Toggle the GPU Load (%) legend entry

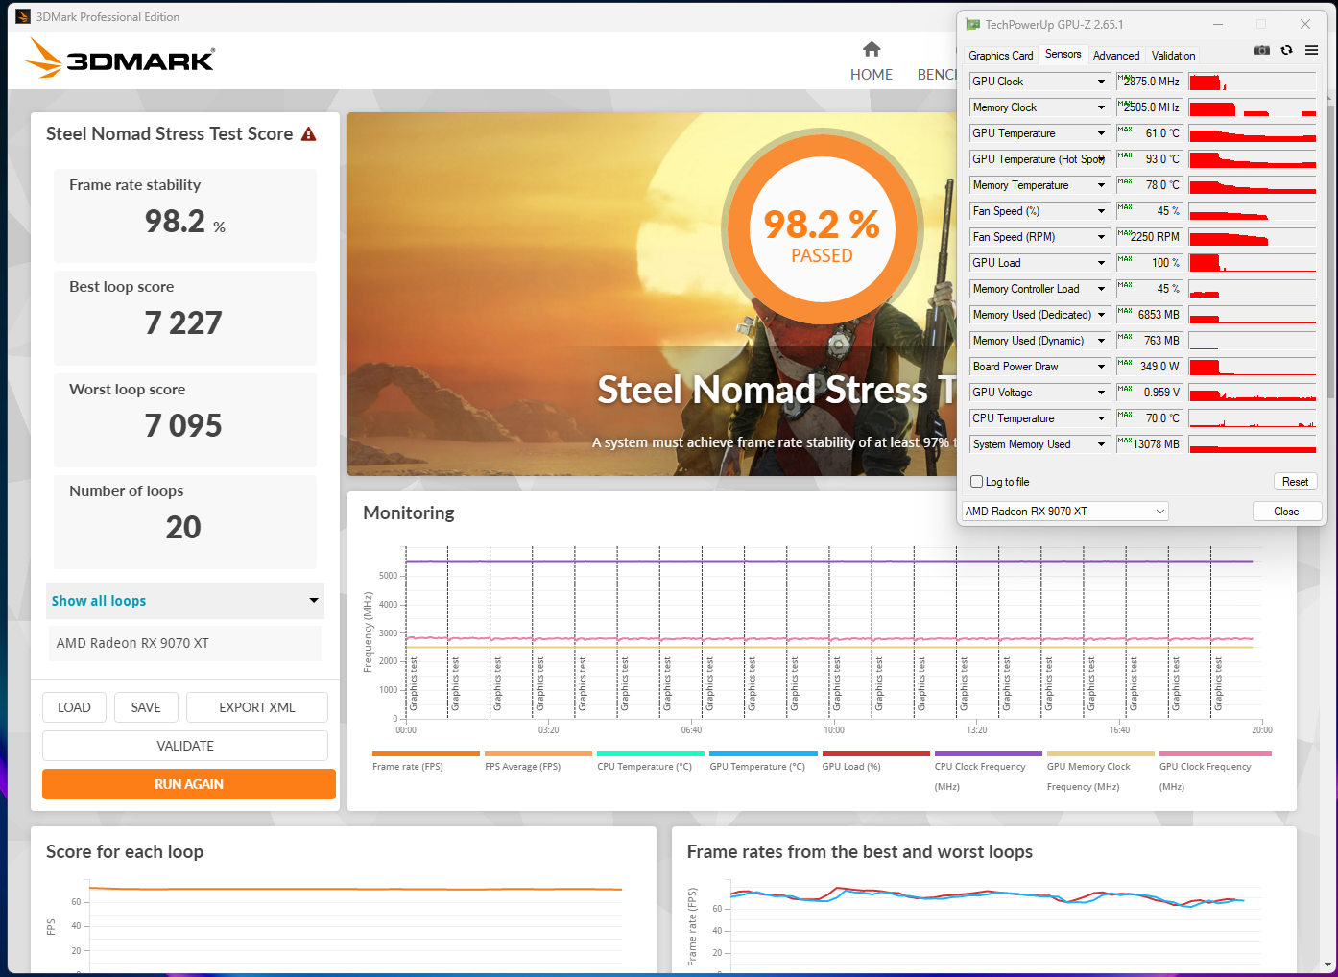click(x=875, y=761)
